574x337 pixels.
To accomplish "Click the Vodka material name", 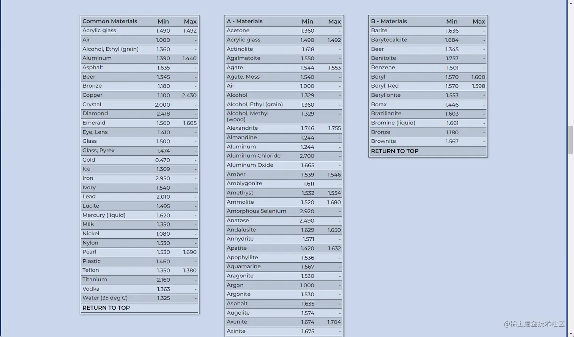I will (x=91, y=289).
